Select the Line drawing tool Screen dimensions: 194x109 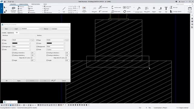coord(64,9)
